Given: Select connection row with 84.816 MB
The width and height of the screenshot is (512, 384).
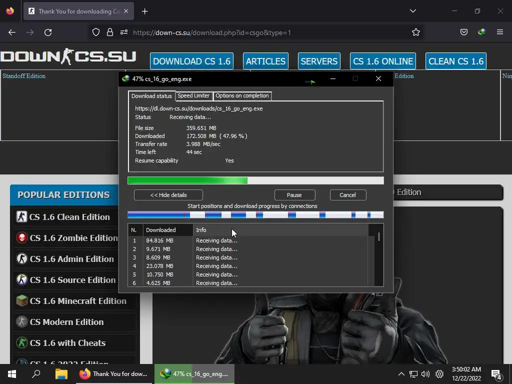Looking at the screenshot, I should tap(248, 240).
